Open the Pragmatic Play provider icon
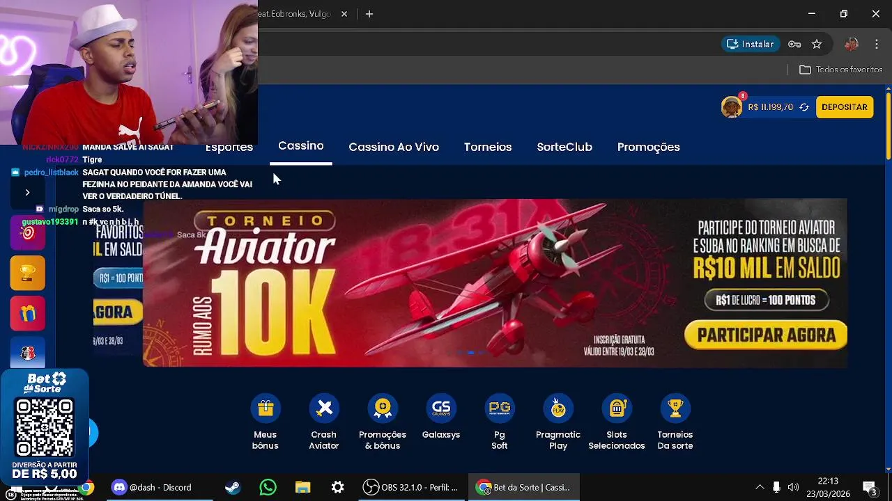The width and height of the screenshot is (892, 501). pyautogui.click(x=558, y=408)
